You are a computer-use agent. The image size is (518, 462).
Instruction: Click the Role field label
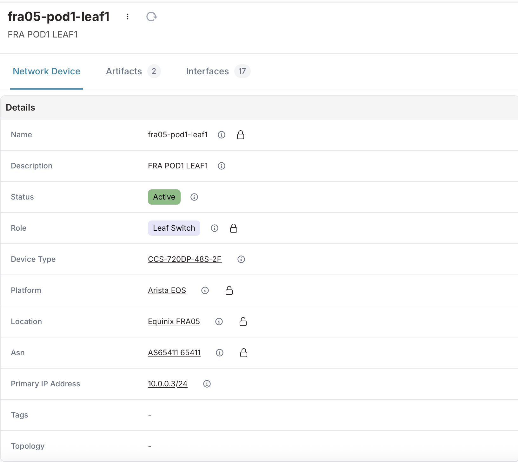pyautogui.click(x=19, y=228)
